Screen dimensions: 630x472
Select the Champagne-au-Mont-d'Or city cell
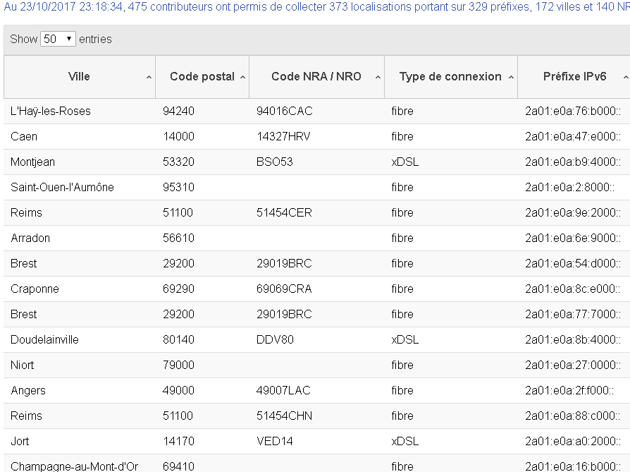pyautogui.click(x=74, y=466)
